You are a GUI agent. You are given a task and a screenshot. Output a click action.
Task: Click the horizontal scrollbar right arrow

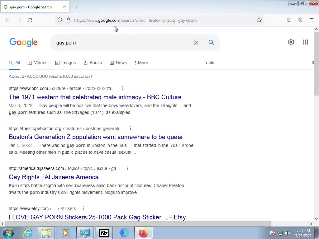311,224
